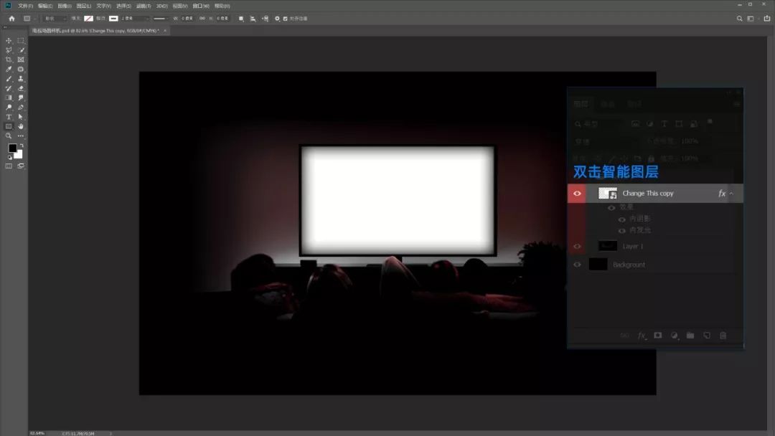Toggle Quick Mask mode
Screen dimensions: 775x436
point(9,166)
